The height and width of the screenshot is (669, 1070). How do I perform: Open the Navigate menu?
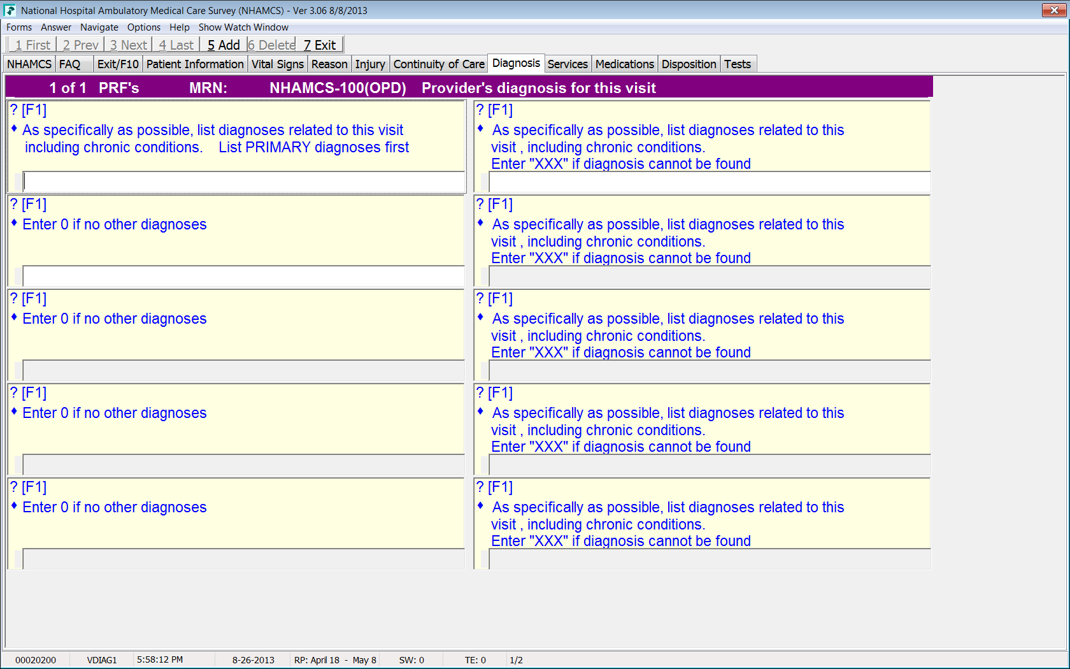[x=99, y=27]
